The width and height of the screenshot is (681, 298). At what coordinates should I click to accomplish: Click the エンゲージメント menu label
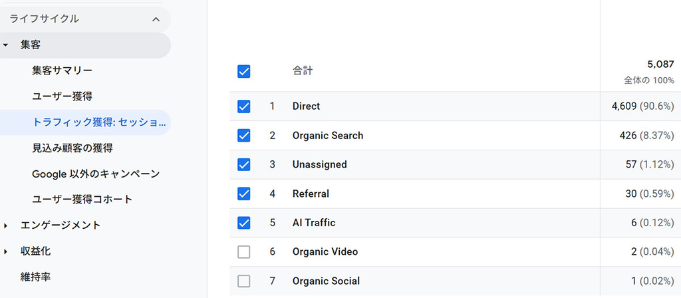[x=61, y=225]
